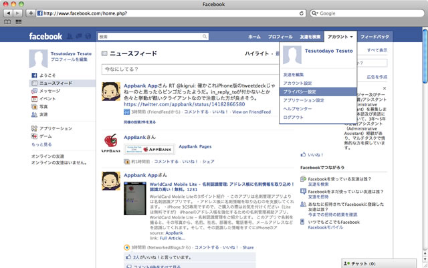Screen dimensions: 428x268
Task: Select ニュースフィード in the left sidebar
Action: pyautogui.click(x=62, y=84)
